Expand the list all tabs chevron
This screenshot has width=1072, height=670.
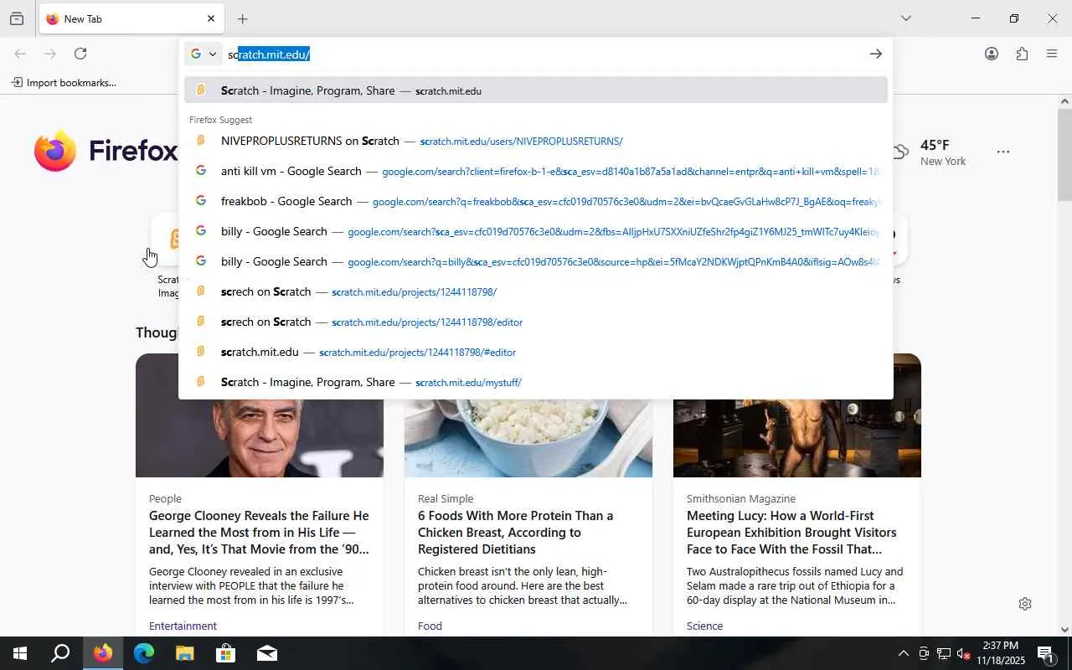(x=905, y=18)
